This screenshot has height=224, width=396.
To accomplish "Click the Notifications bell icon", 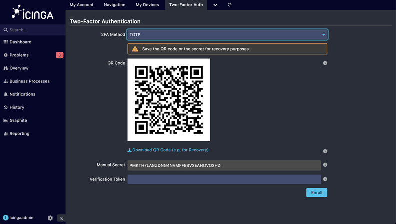I will 6,94.
